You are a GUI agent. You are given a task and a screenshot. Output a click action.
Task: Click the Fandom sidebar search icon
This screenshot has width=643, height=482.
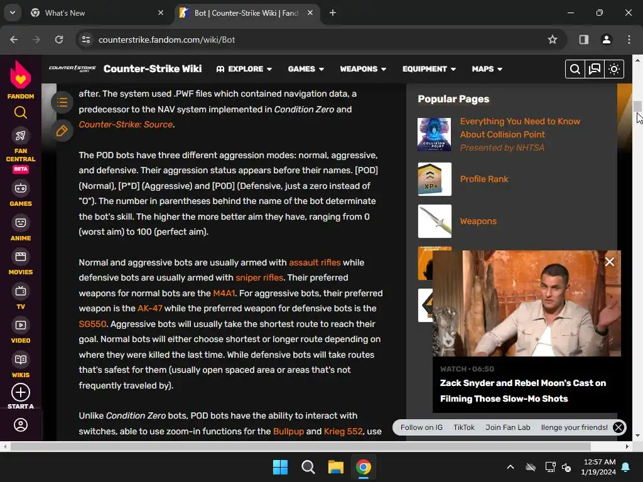21,112
